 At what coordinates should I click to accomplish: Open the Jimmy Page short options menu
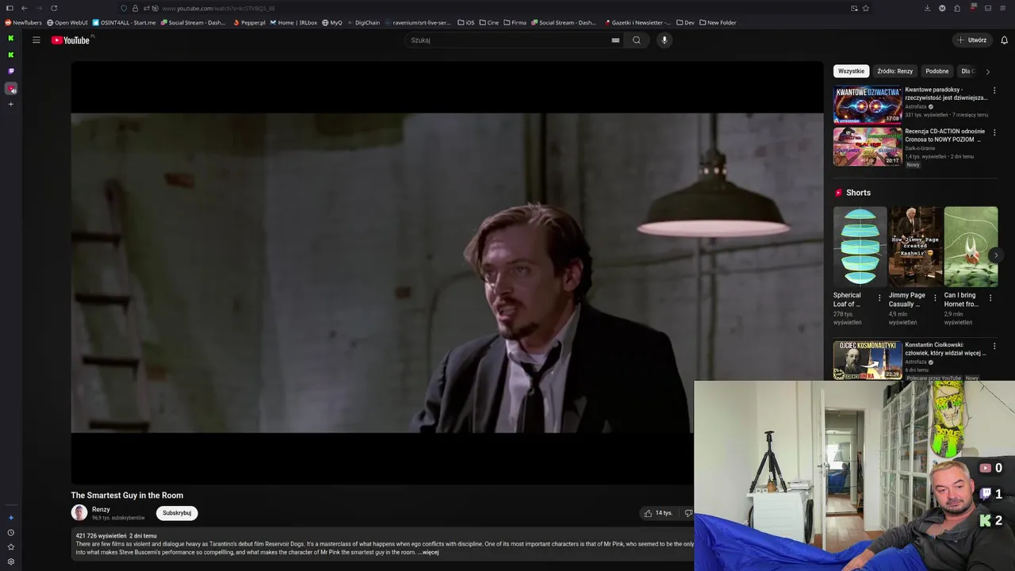935,298
